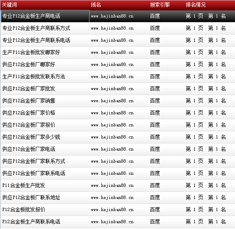Select keyword 供应P12合金板厂家联系电话

point(34,173)
